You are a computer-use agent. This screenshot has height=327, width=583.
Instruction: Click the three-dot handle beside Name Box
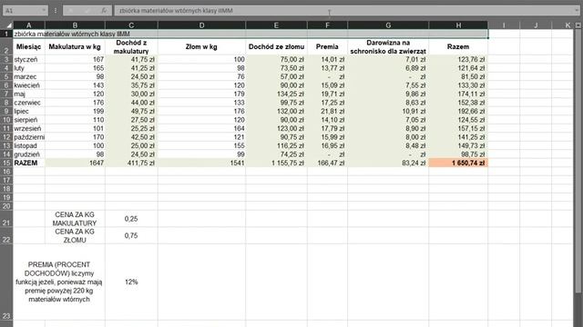click(x=56, y=11)
